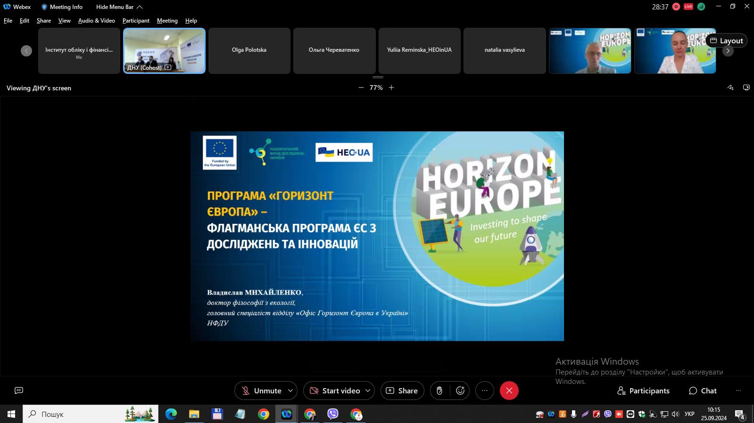Select Yuliia Reminska_HEOinUA participant tile
Image resolution: width=754 pixels, height=423 pixels.
(x=419, y=50)
